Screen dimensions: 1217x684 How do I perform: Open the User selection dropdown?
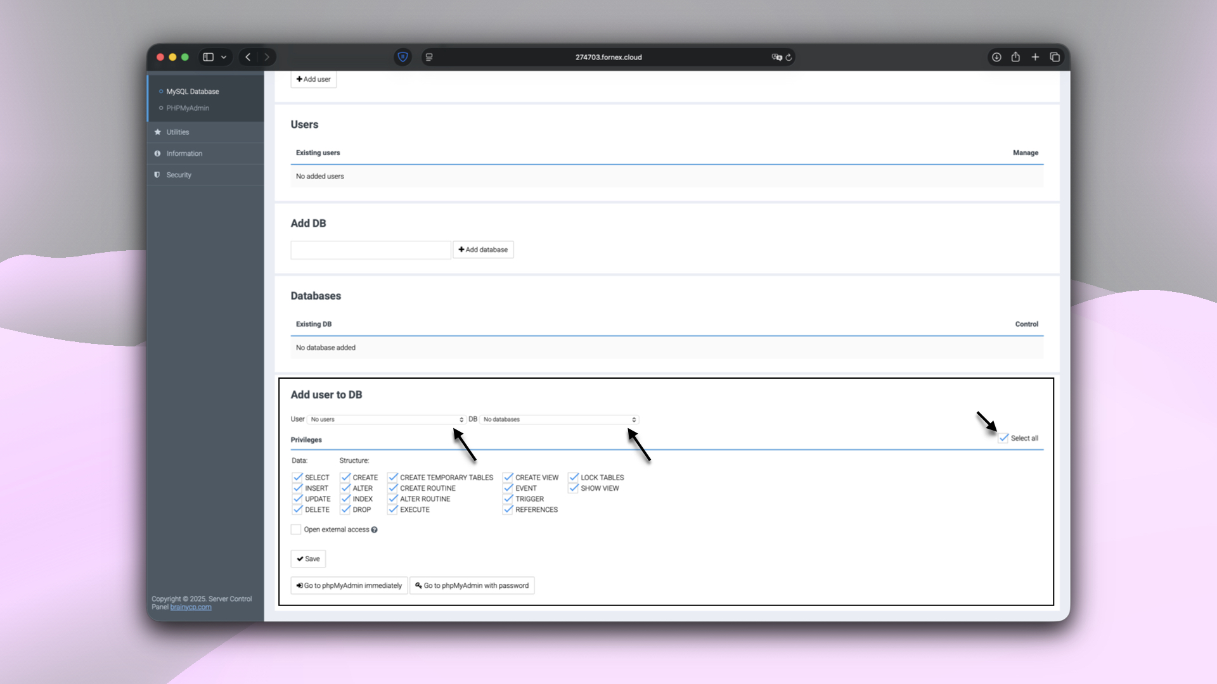point(387,419)
